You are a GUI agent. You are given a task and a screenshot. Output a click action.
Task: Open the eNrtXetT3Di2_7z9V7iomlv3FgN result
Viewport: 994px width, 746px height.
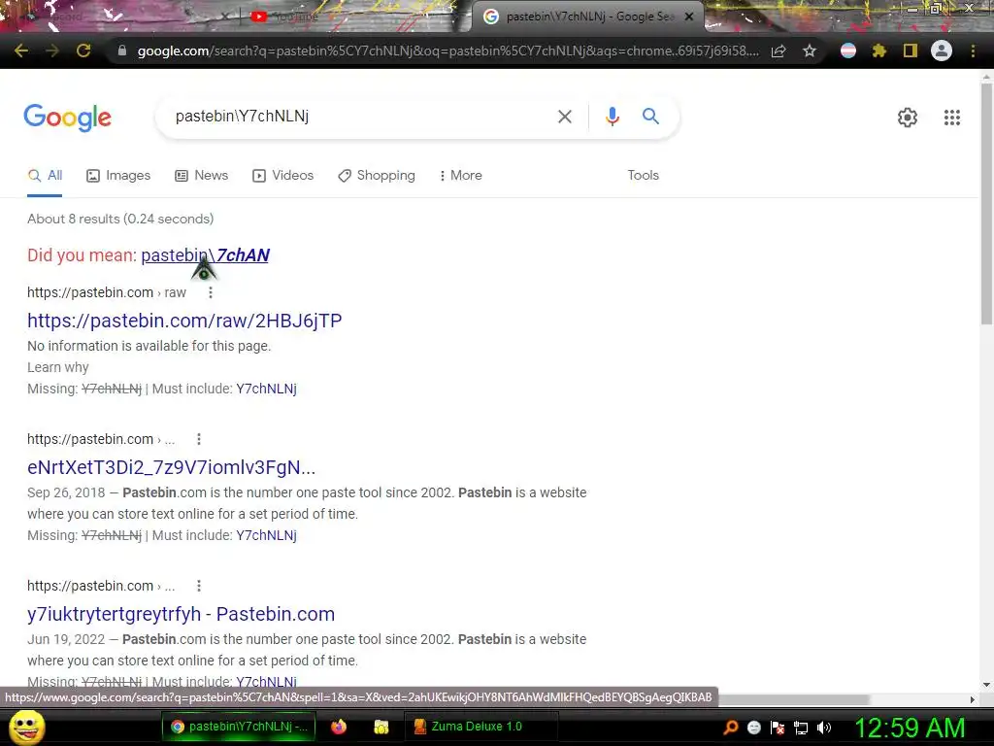[171, 467]
